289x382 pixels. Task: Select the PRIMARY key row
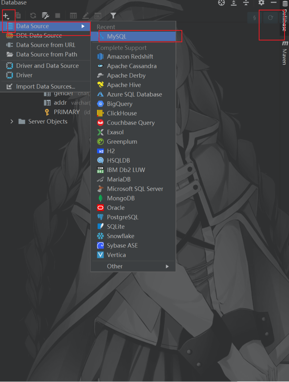(67, 112)
